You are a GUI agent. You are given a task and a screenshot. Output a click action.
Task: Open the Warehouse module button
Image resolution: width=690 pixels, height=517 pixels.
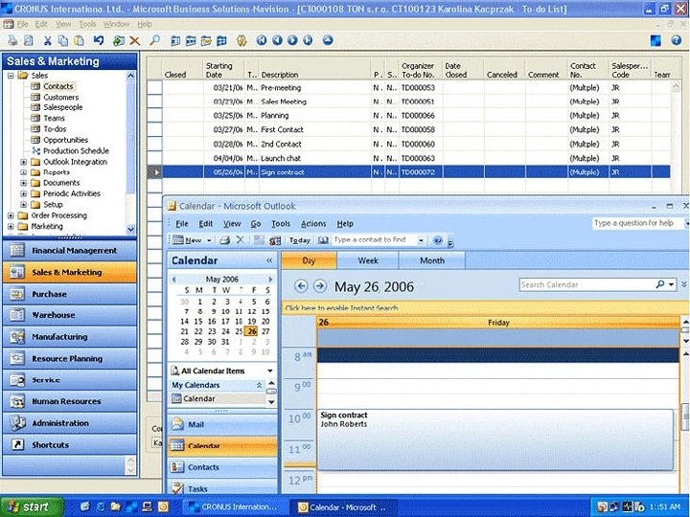tap(70, 315)
